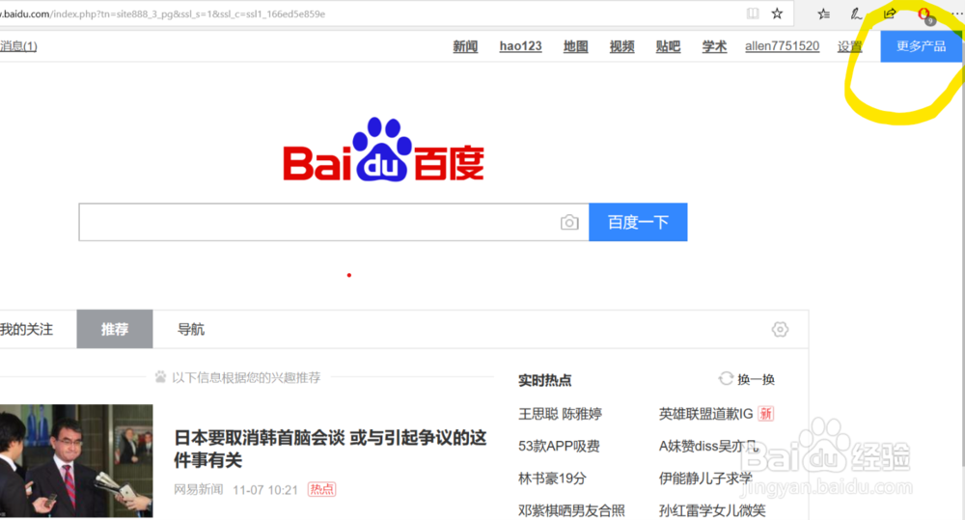Open hot topic 林书豪19分

pyautogui.click(x=552, y=479)
